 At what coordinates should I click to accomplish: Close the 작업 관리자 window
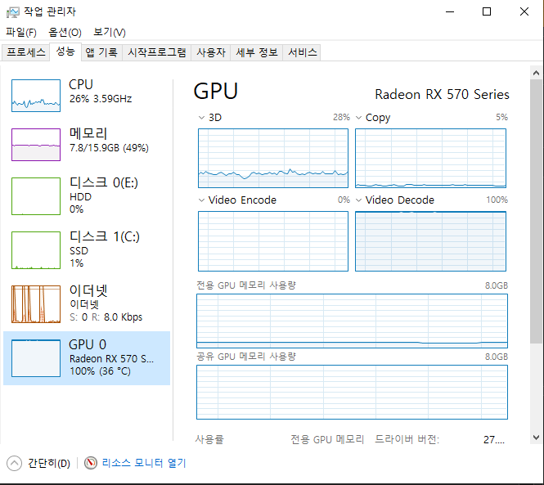point(524,11)
